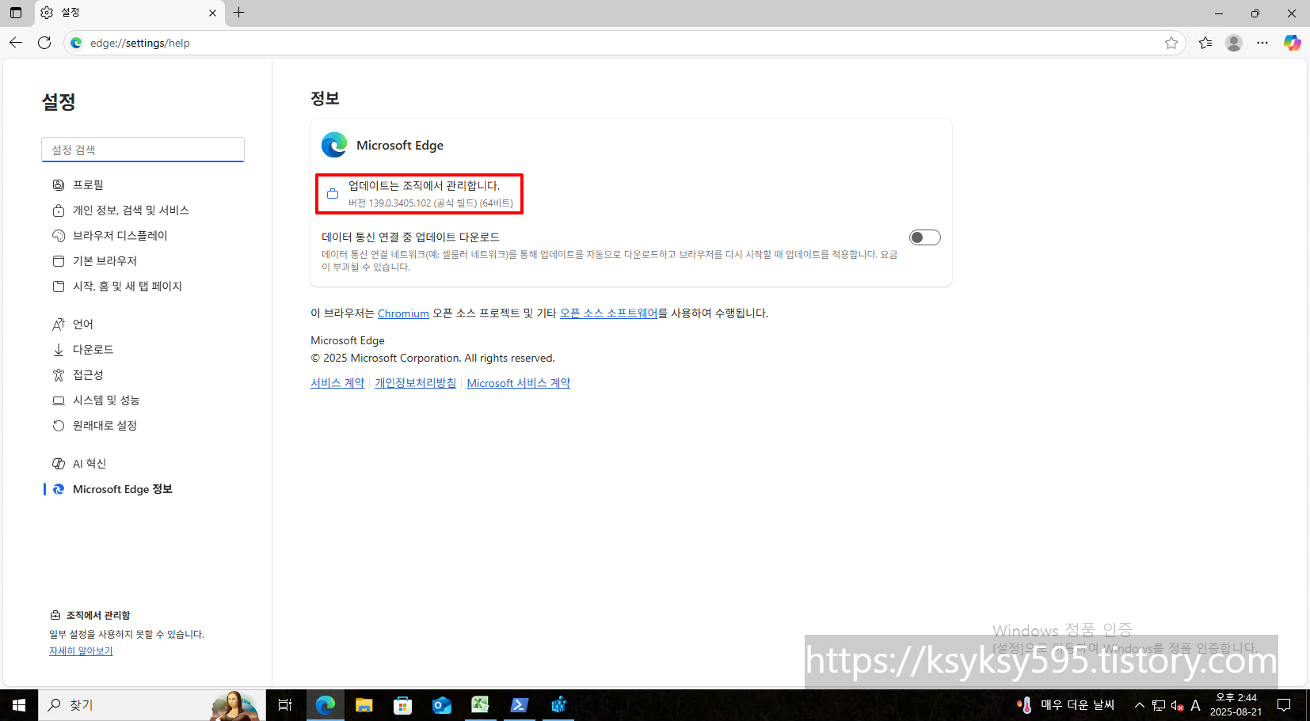Screen dimensions: 1310x721
Task: Open the Windows Start menu
Action: 18,704
